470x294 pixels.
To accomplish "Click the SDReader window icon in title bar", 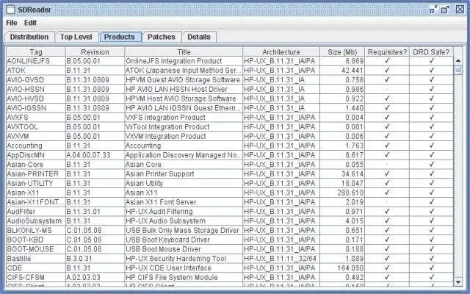I will (10, 10).
